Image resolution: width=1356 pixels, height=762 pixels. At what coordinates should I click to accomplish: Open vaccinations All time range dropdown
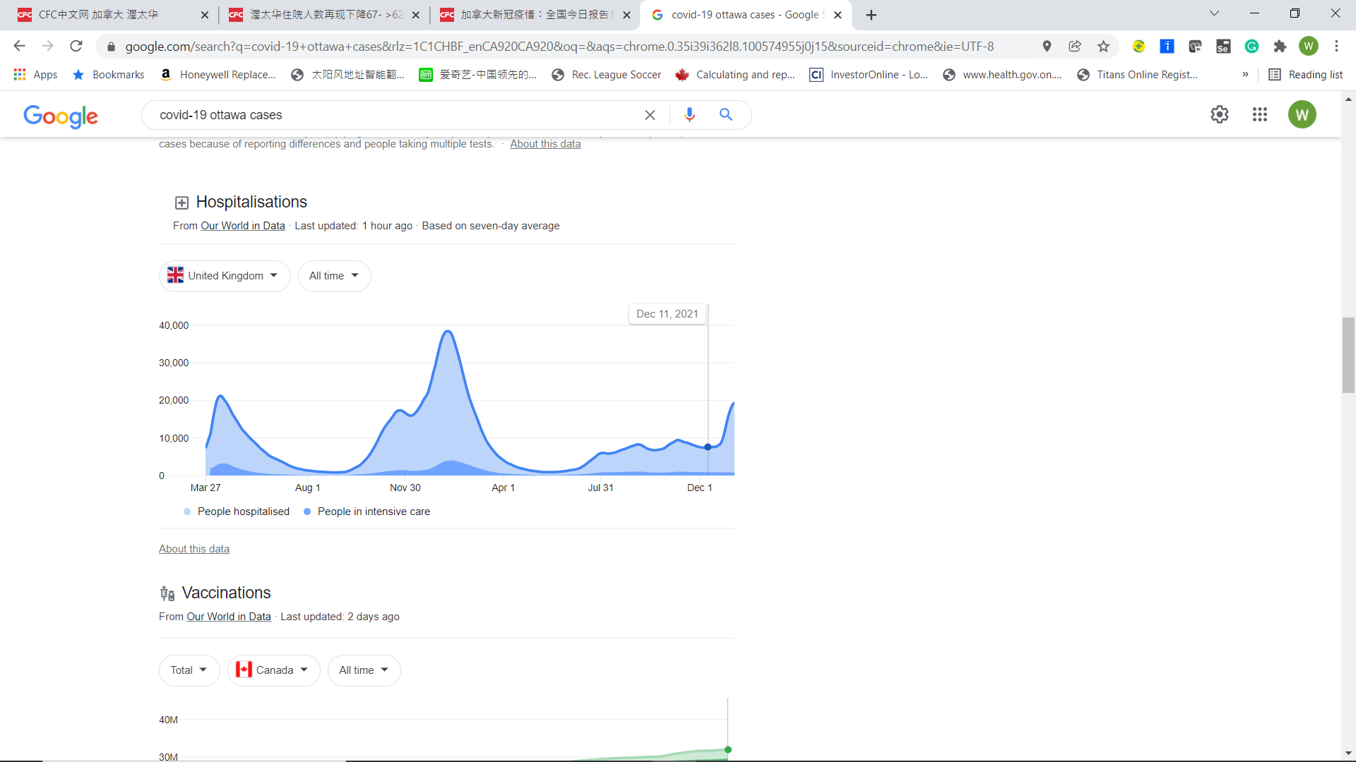tap(364, 670)
